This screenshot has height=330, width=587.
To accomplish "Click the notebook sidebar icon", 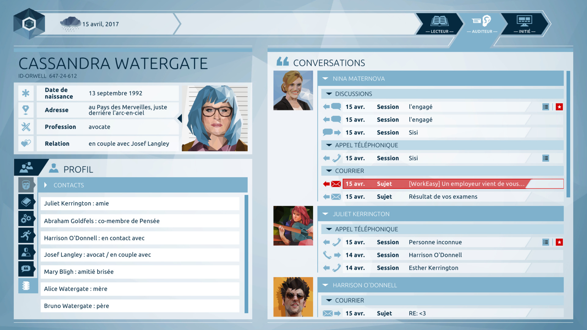I will pyautogui.click(x=26, y=286).
